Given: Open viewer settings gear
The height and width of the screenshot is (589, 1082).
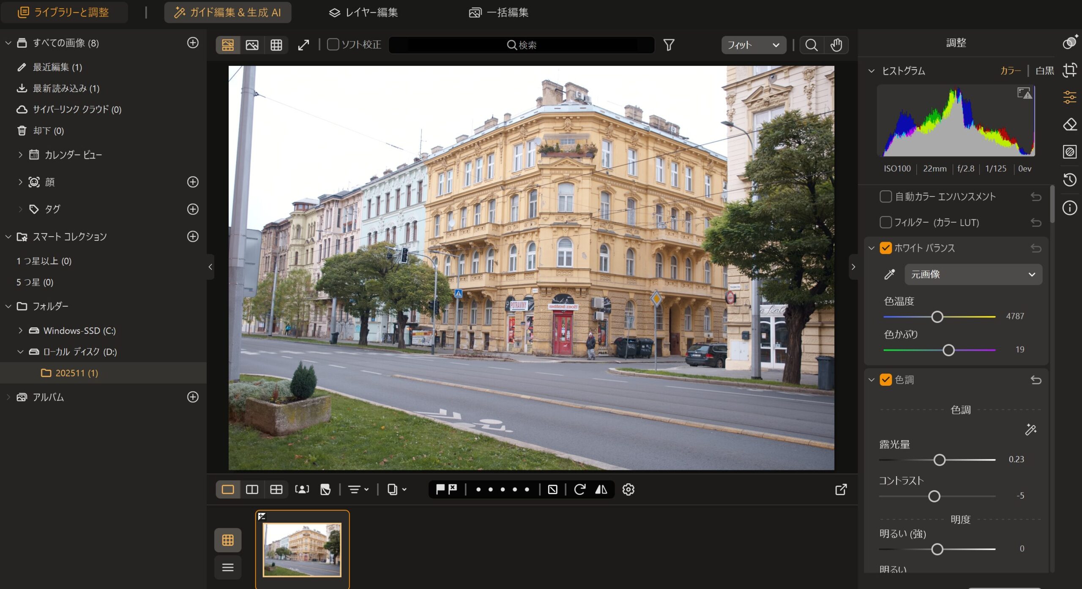Looking at the screenshot, I should [628, 489].
